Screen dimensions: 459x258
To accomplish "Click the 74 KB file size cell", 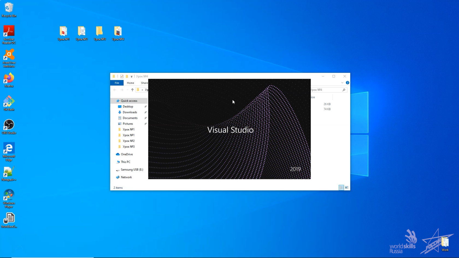I will pyautogui.click(x=327, y=109).
